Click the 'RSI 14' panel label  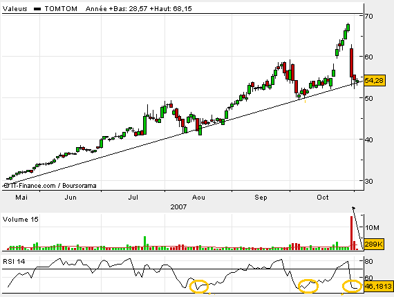(14, 262)
